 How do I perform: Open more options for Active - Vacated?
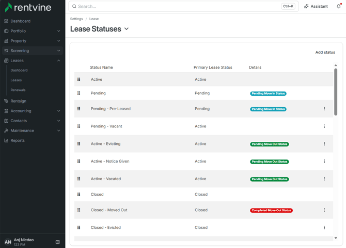[324, 179]
